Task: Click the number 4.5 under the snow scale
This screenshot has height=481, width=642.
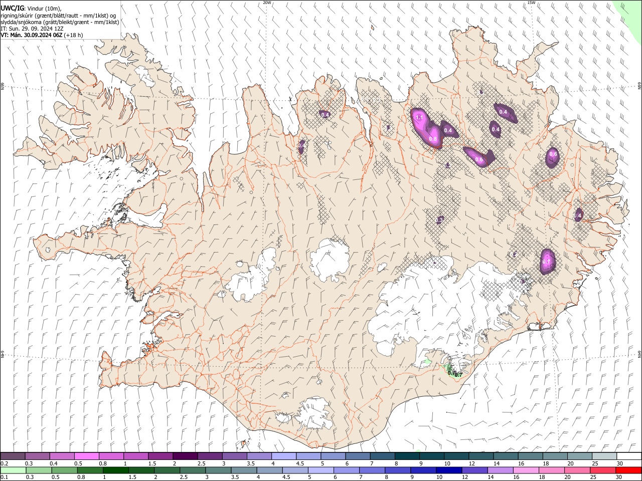Action: (x=300, y=463)
